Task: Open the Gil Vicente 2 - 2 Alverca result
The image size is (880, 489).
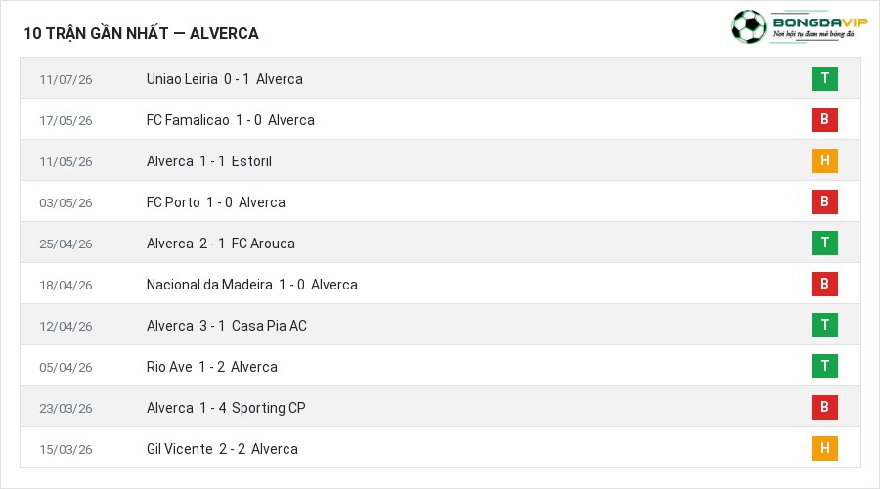Action: click(222, 449)
